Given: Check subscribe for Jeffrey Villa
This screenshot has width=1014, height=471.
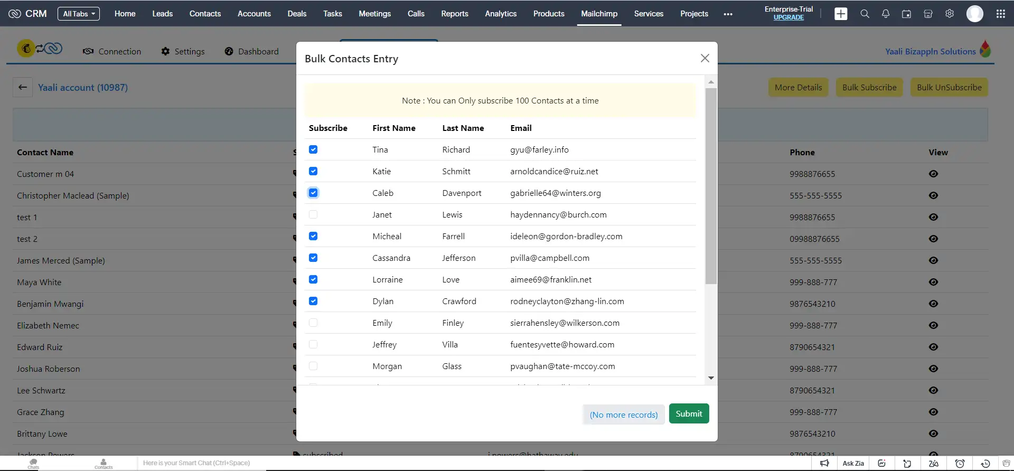Looking at the screenshot, I should pos(313,344).
